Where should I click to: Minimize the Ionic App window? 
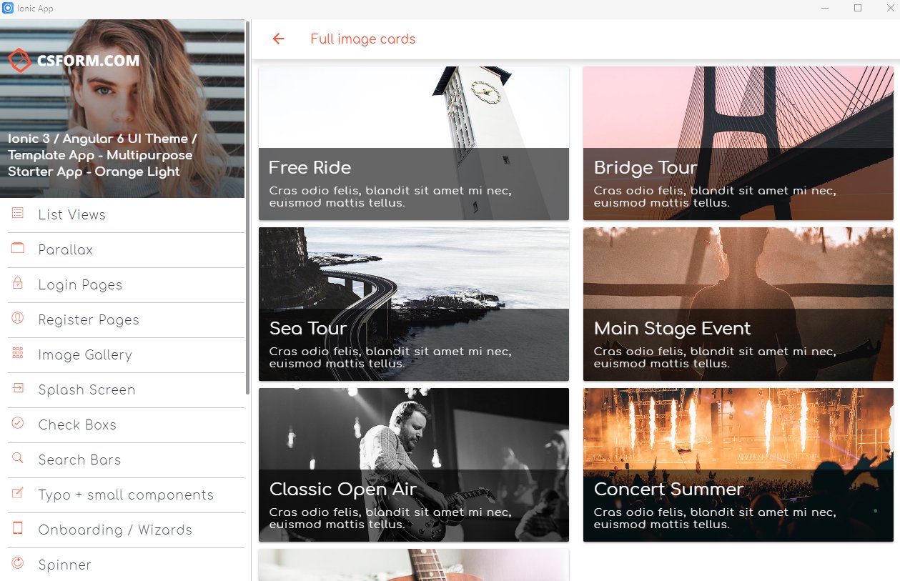pos(825,8)
